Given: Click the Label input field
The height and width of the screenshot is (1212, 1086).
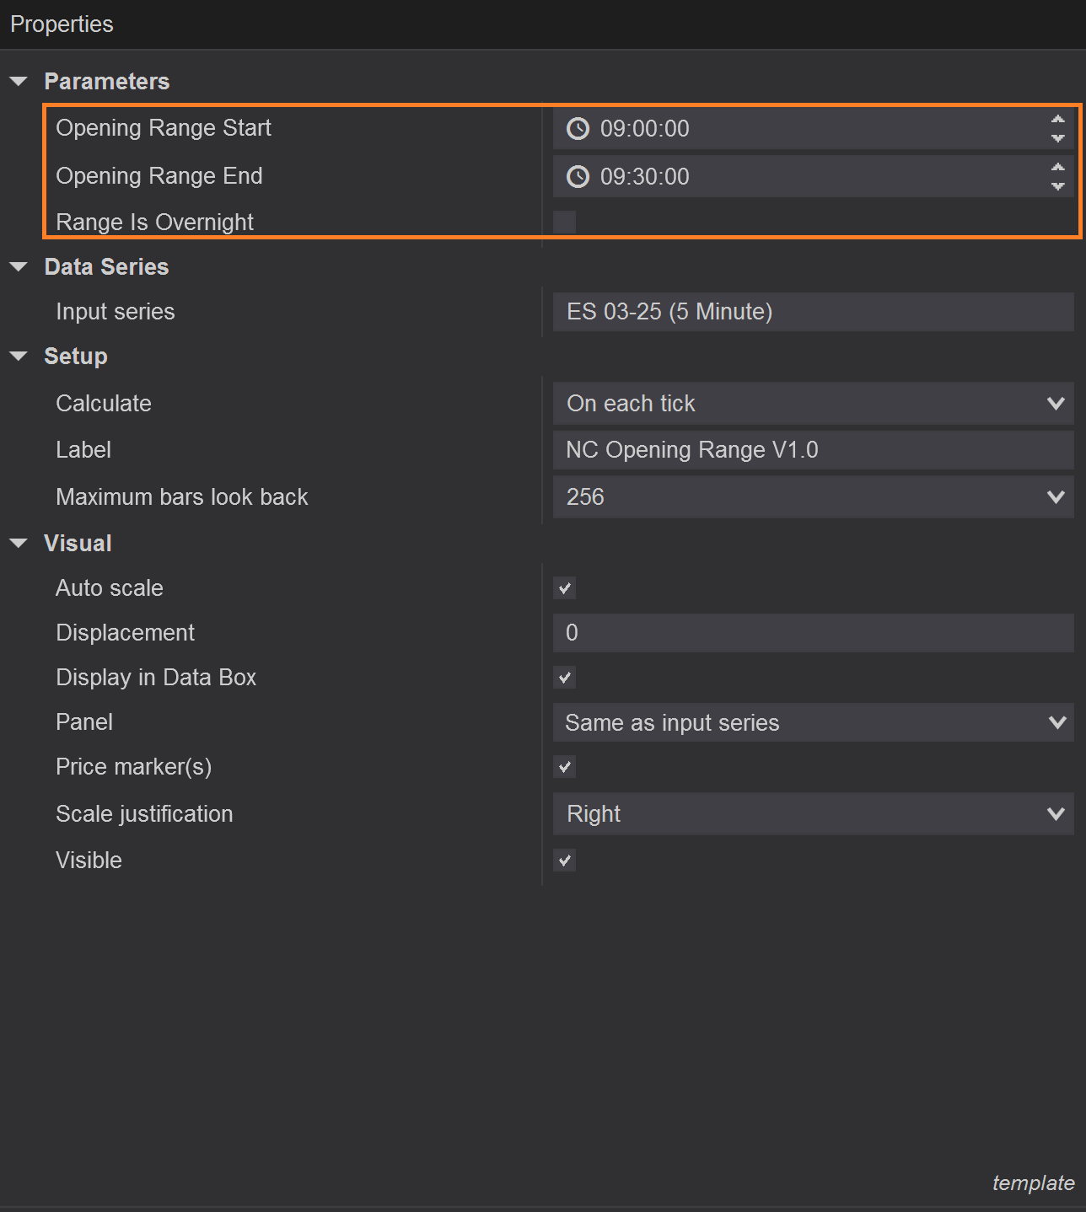Looking at the screenshot, I should pyautogui.click(x=812, y=449).
